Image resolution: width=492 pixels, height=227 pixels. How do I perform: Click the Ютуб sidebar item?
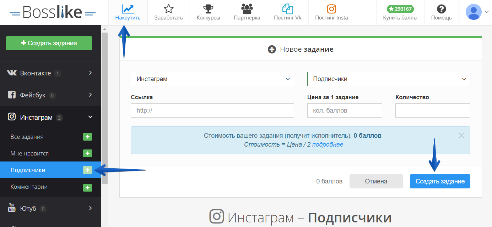[x=50, y=208]
